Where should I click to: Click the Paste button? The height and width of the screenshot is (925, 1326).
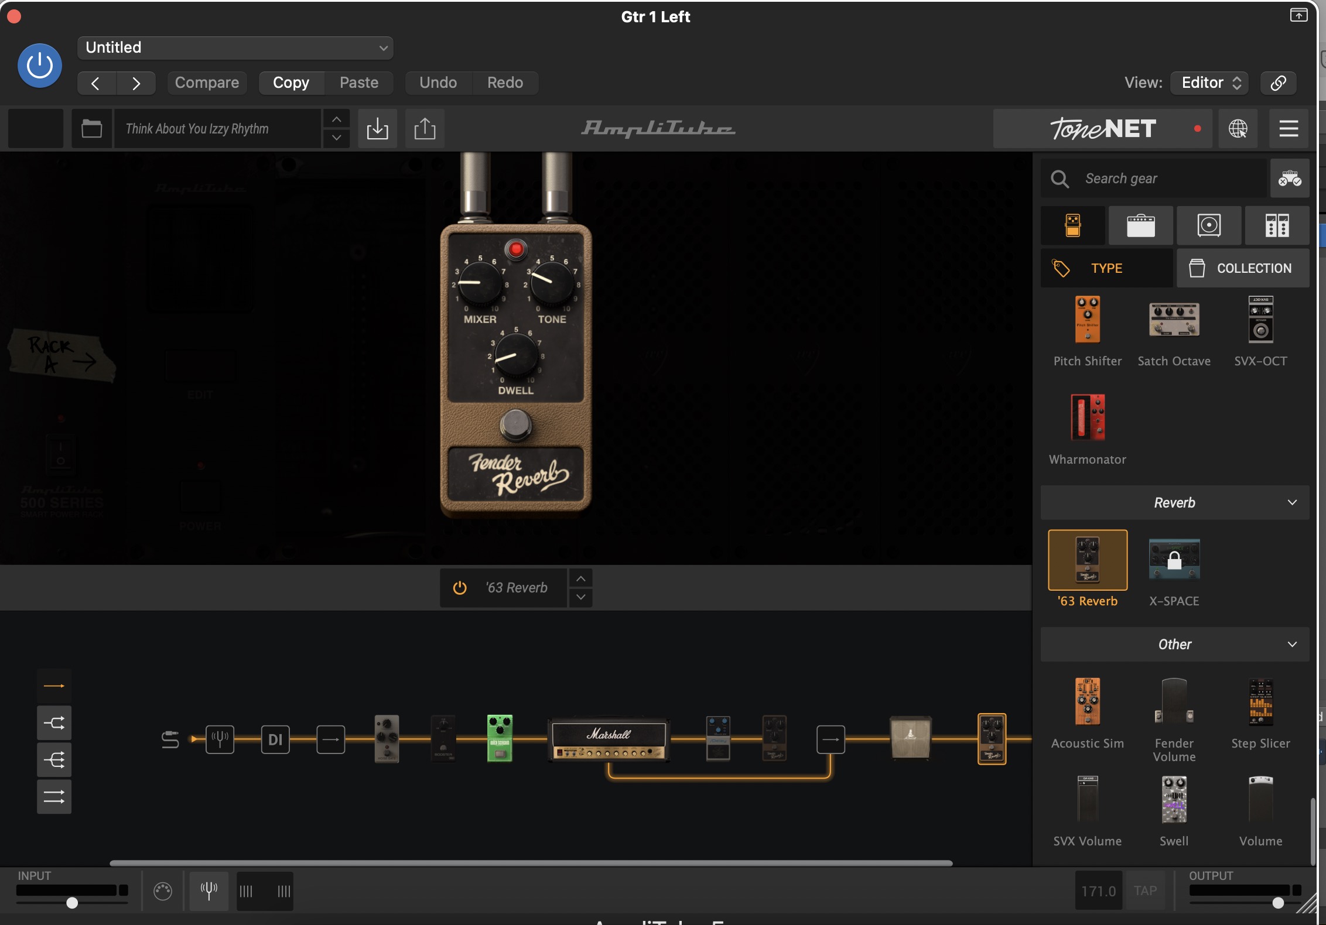[x=359, y=83]
